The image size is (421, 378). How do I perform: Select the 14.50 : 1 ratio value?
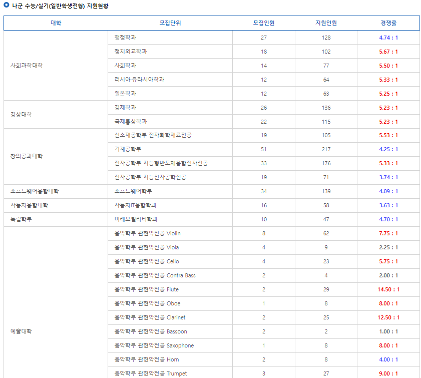click(388, 289)
